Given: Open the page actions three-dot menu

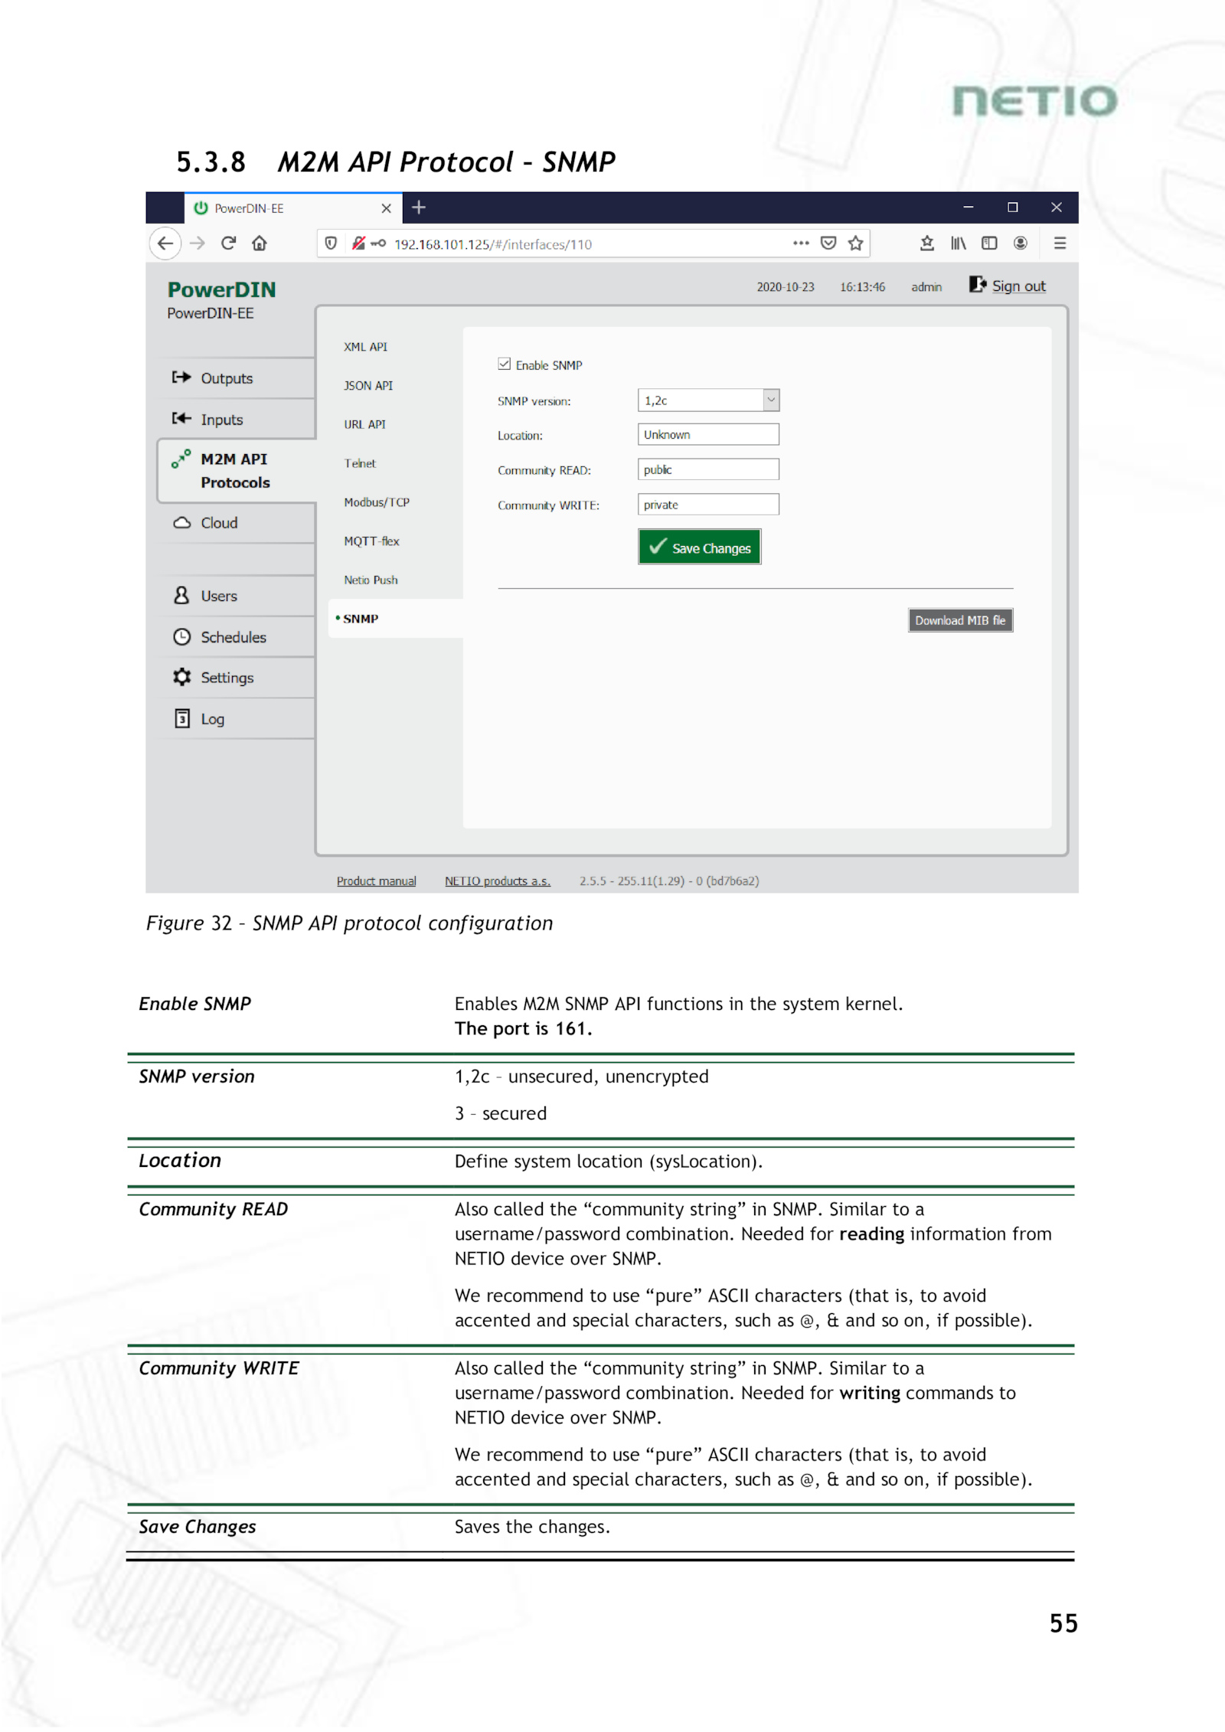Looking at the screenshot, I should click(801, 243).
